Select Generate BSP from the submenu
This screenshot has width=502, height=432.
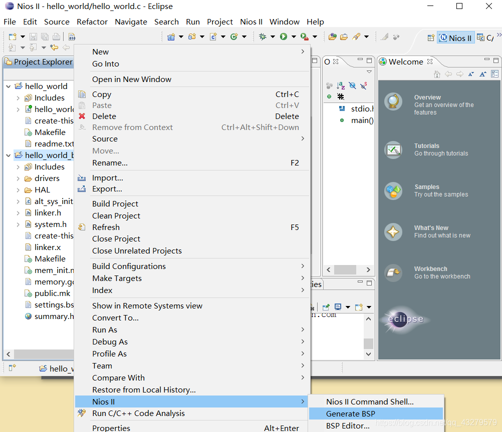coord(376,414)
